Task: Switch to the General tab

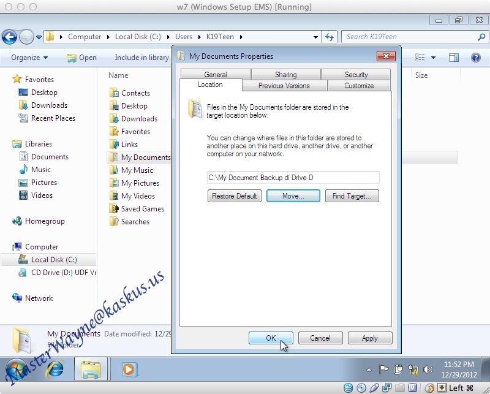Action: pyautogui.click(x=216, y=74)
